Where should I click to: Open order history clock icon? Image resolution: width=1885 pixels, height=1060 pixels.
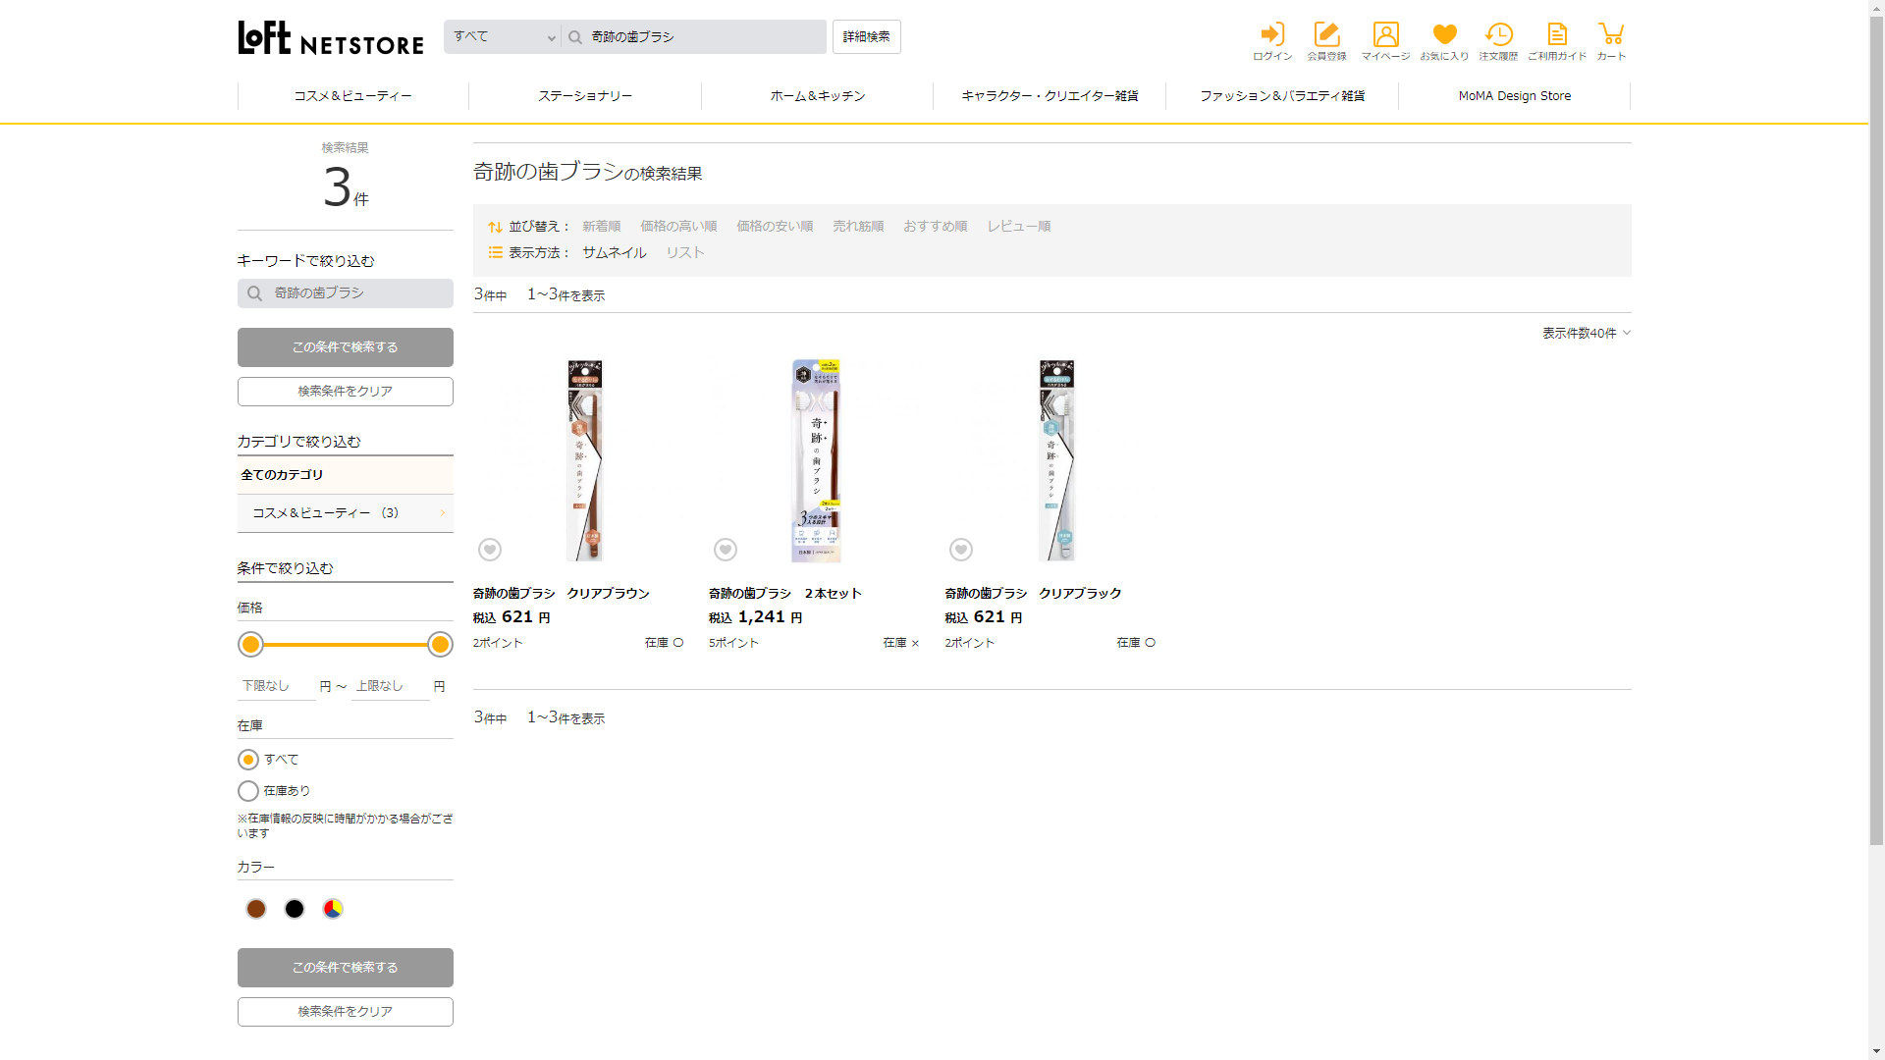pyautogui.click(x=1498, y=35)
